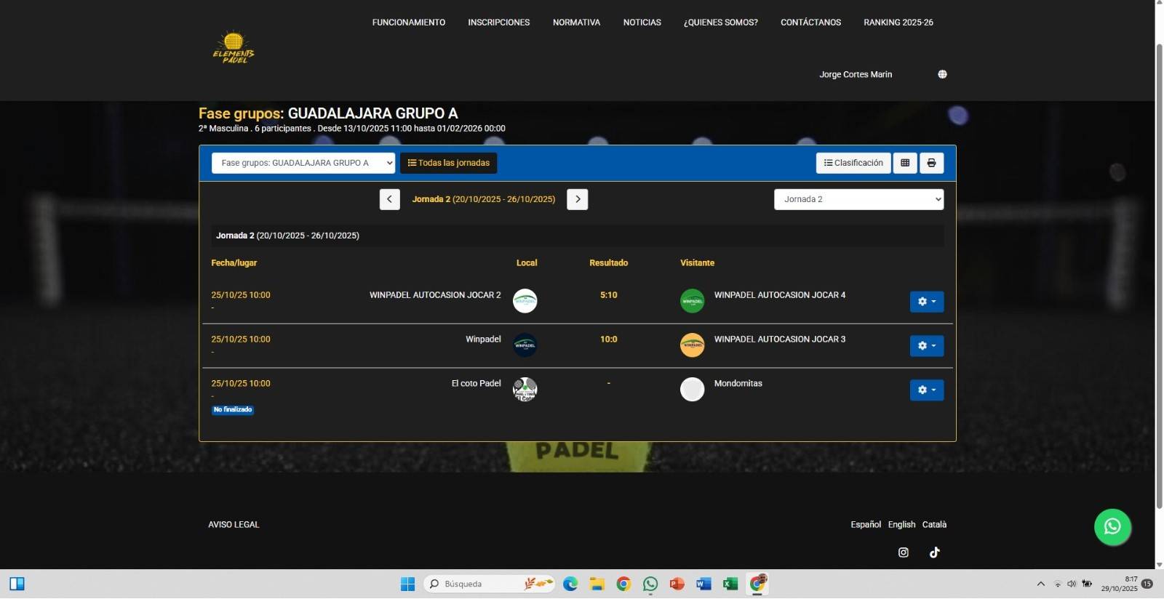Go to next jornada arrow
The height and width of the screenshot is (599, 1164).
pyautogui.click(x=577, y=199)
